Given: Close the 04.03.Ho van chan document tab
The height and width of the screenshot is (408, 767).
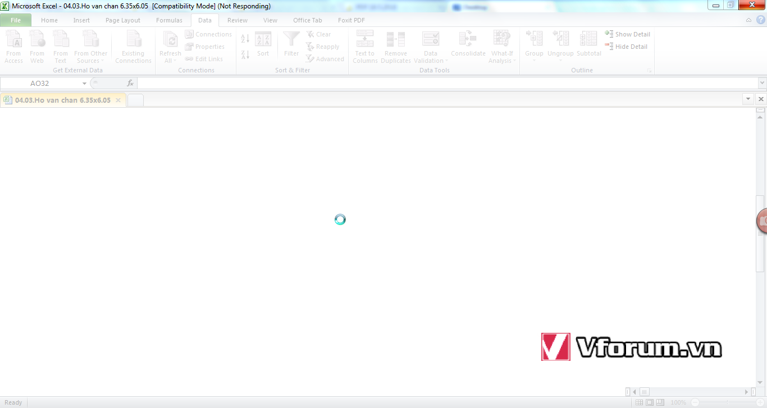Looking at the screenshot, I should click(x=118, y=100).
